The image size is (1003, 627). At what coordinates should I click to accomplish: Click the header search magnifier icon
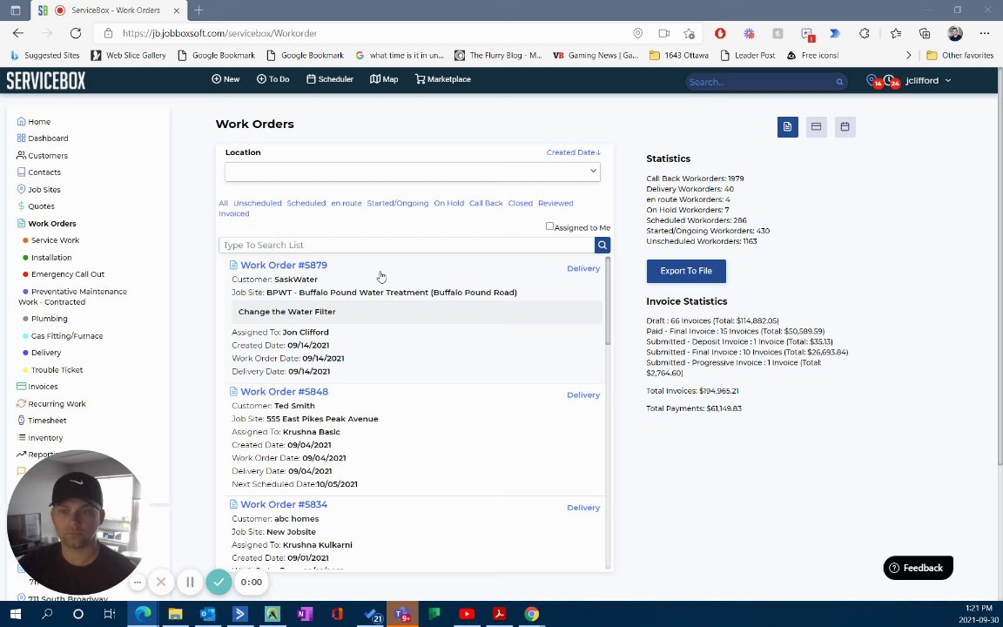839,82
